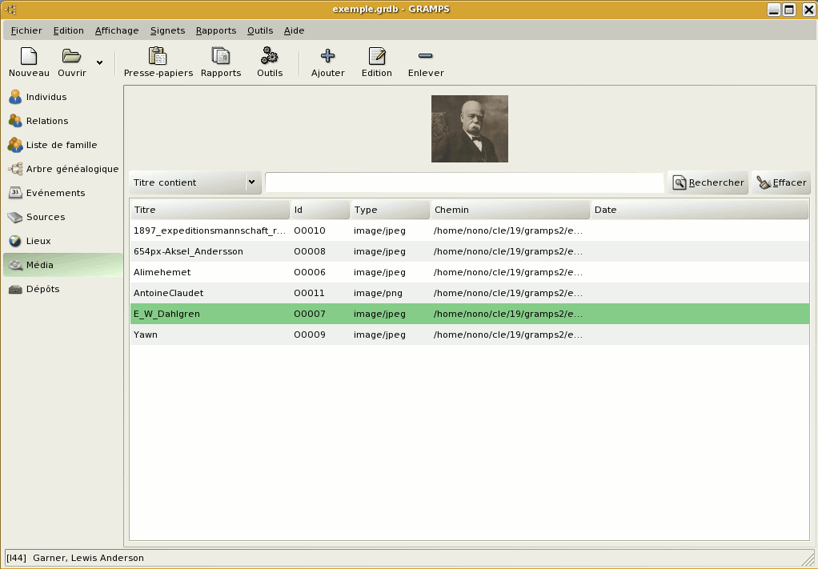818x569 pixels.
Task: Click the Enlever minus icon
Action: coord(426,56)
